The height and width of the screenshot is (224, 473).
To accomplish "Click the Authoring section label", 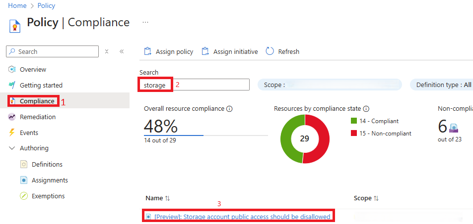I will pos(34,148).
